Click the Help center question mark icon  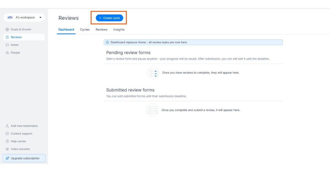pyautogui.click(x=7, y=141)
